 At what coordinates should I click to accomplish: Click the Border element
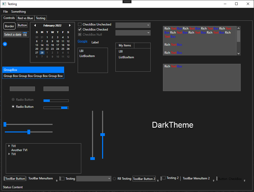pyautogui.click(x=10, y=26)
